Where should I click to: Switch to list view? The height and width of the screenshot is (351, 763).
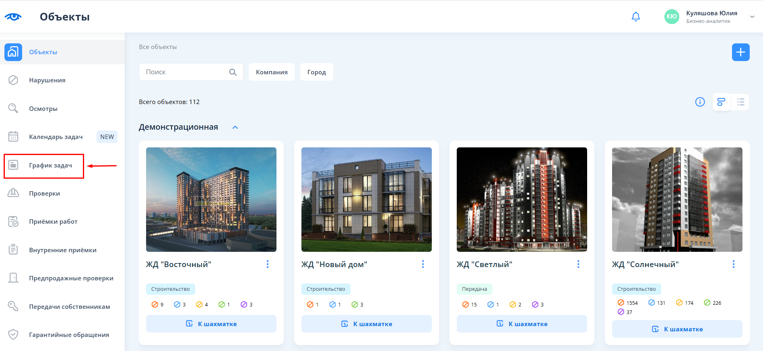740,102
